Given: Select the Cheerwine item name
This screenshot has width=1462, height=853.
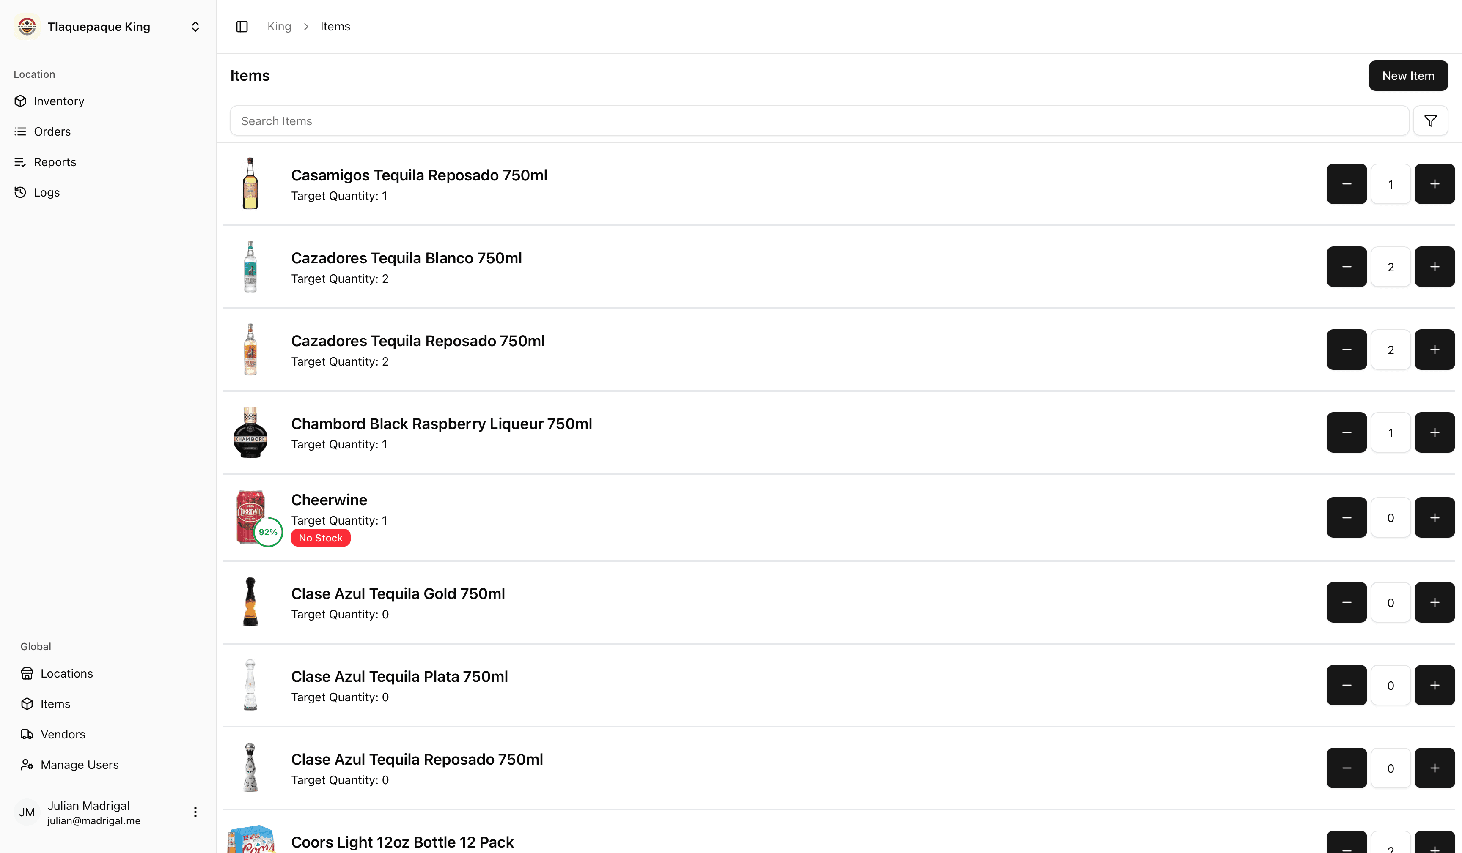Looking at the screenshot, I should pos(329,499).
